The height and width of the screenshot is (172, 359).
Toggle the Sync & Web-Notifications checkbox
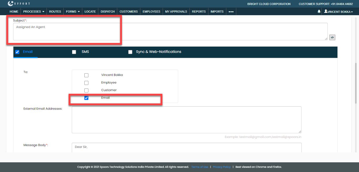[x=130, y=52]
